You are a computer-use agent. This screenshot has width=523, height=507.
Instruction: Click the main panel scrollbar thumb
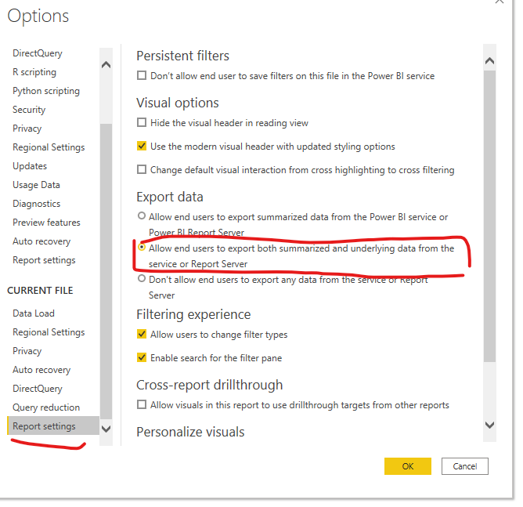[x=489, y=216]
